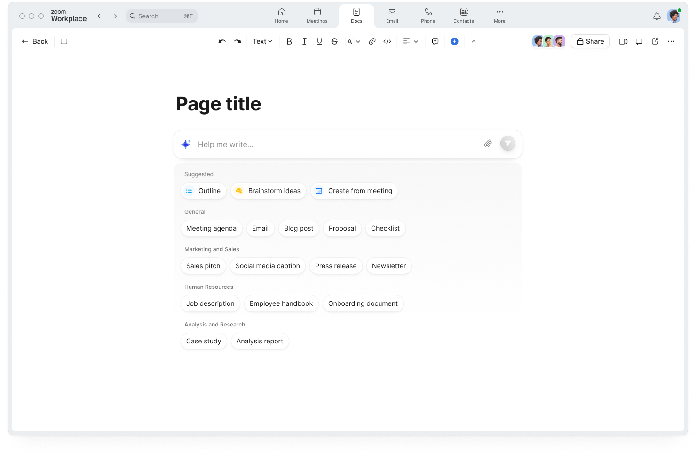Switch to the Meetings tab
This screenshot has width=696, height=458.
click(x=317, y=16)
